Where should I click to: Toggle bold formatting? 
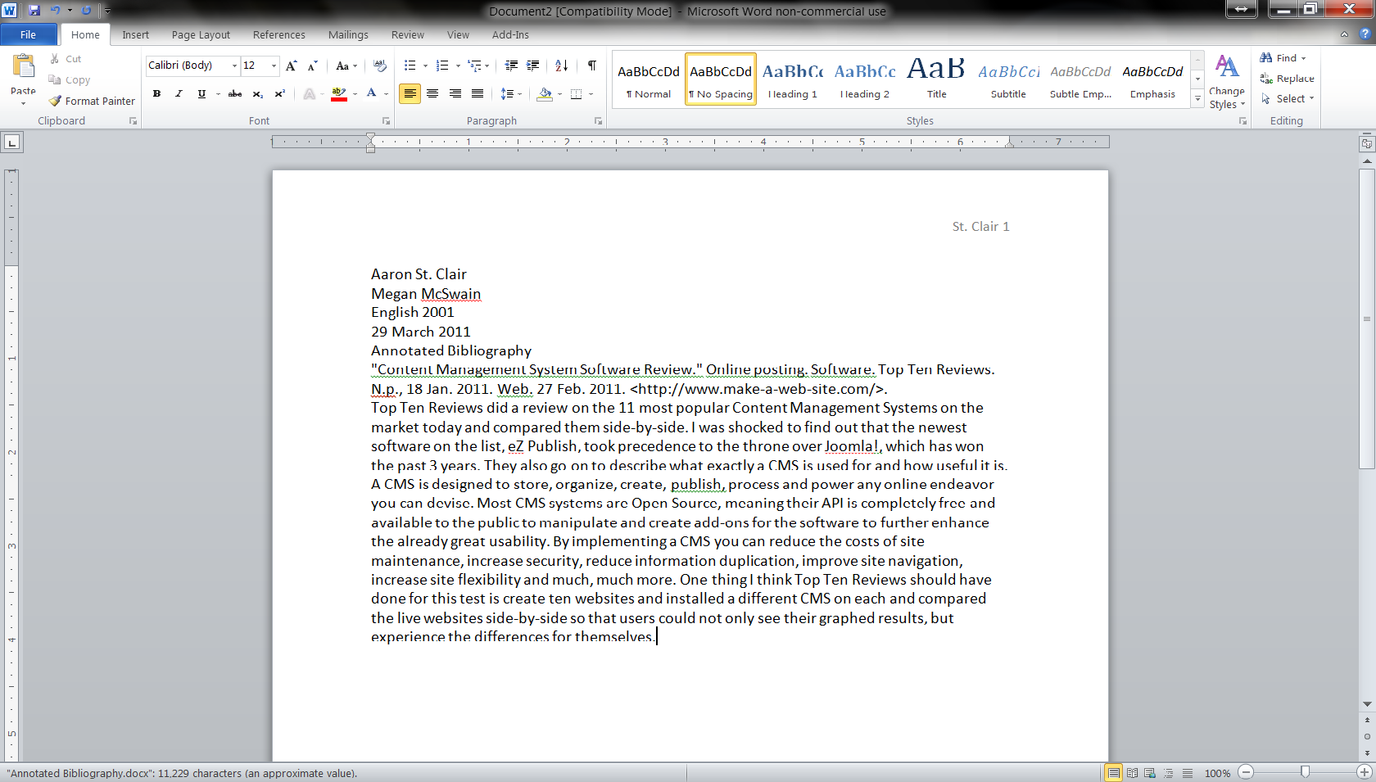coord(156,93)
